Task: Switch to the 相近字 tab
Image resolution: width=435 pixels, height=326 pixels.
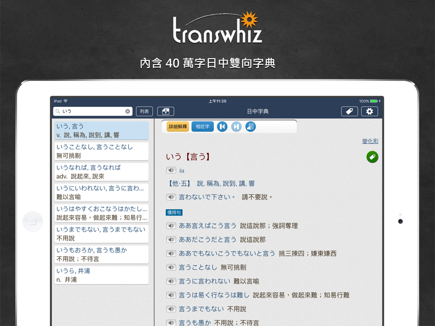Action: [203, 126]
